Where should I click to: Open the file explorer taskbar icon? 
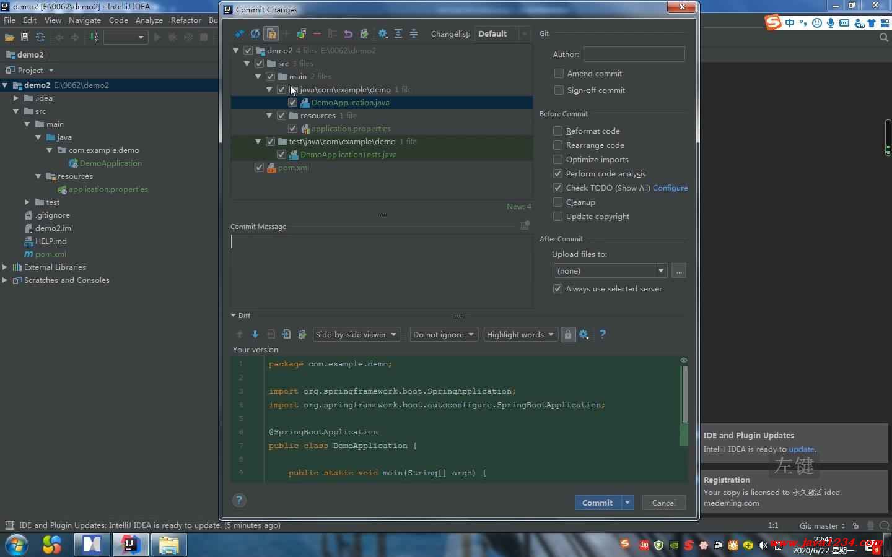tap(168, 545)
